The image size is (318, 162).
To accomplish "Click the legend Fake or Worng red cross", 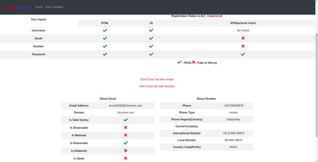I will pyautogui.click(x=193, y=62).
